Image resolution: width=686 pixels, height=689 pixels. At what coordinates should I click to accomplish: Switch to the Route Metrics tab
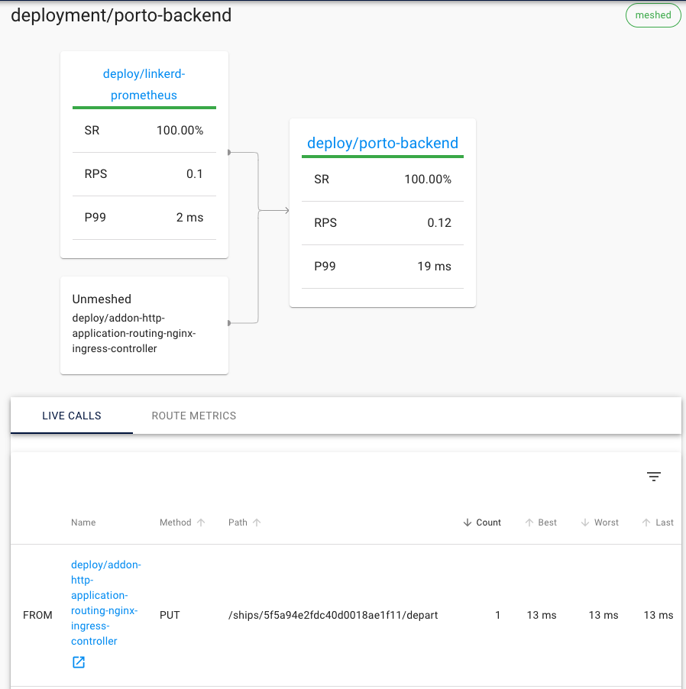[194, 416]
